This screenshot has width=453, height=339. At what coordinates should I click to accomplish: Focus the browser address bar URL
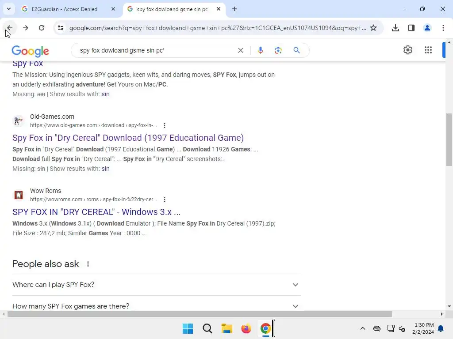point(217,28)
